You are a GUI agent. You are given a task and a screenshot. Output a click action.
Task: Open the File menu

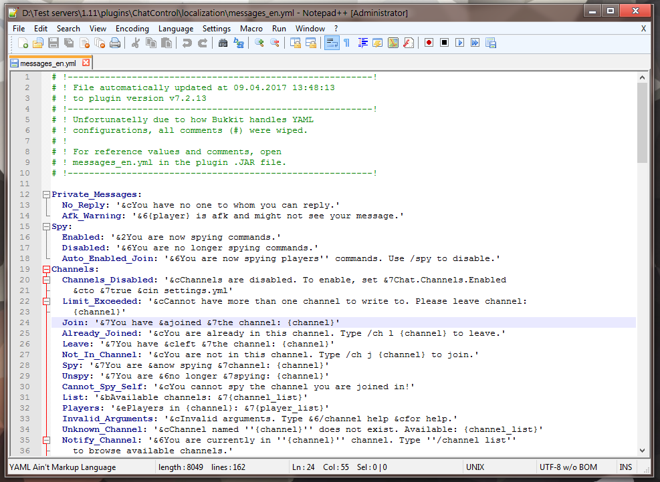[x=19, y=29]
